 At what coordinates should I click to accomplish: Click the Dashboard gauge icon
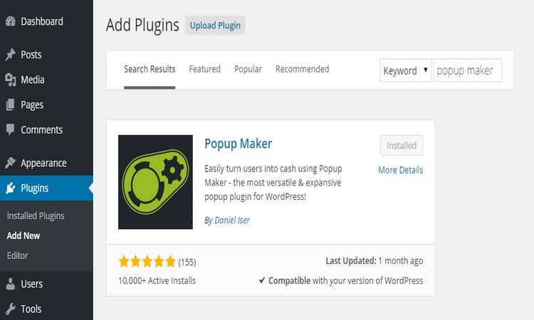pyautogui.click(x=10, y=21)
